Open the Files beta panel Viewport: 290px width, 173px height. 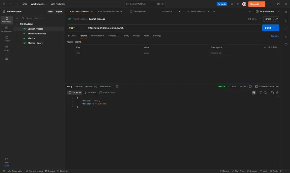tap(7, 162)
